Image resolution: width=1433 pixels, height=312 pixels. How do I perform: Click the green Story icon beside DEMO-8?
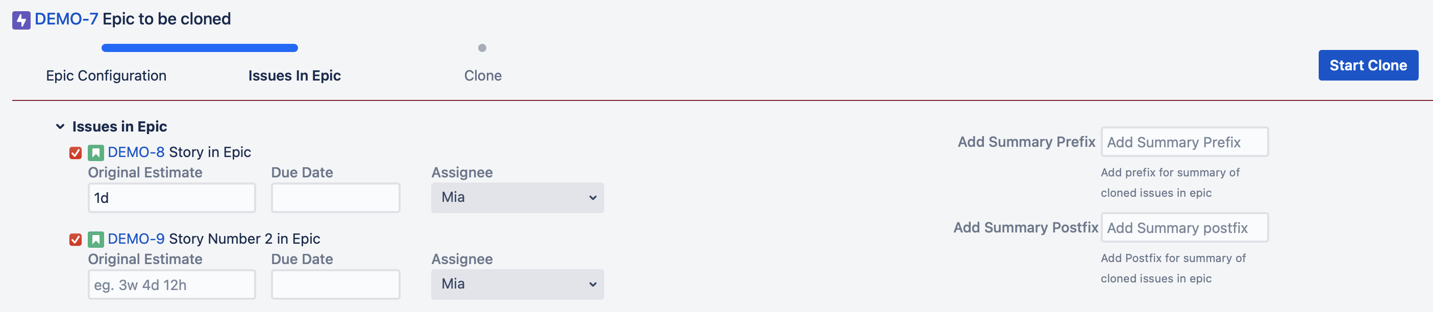[x=95, y=152]
